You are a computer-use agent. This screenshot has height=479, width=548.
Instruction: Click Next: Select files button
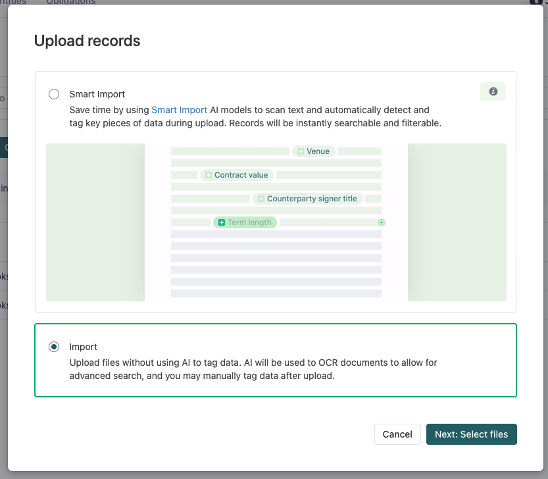[472, 434]
